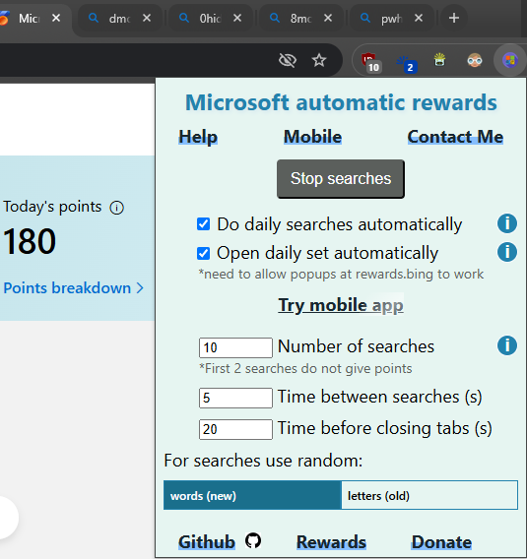Bookmark this page with the star icon
The image size is (527, 559).
[319, 60]
